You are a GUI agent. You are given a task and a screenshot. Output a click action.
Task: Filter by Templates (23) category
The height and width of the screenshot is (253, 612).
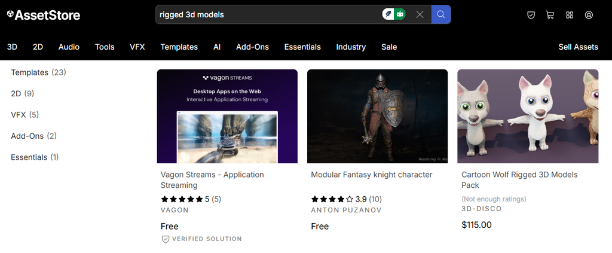click(x=38, y=72)
